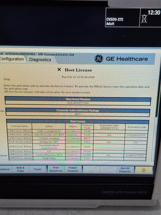Click activation code field for Anesthetic agent measurement
This screenshot has width=161, height=215.
click(x=136, y=147)
